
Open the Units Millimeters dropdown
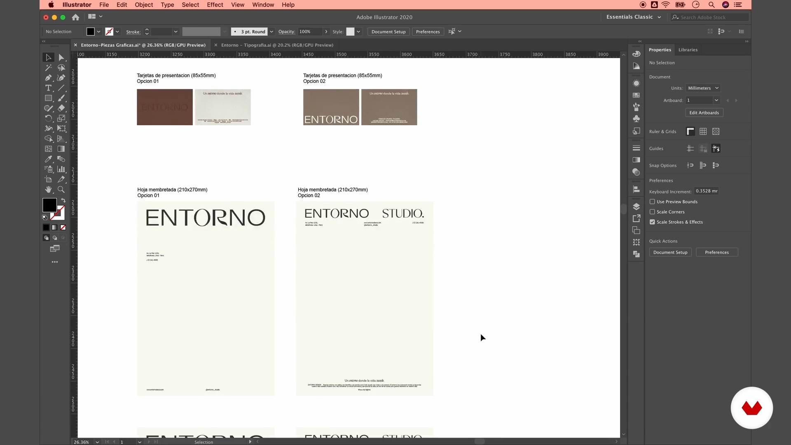pos(703,88)
